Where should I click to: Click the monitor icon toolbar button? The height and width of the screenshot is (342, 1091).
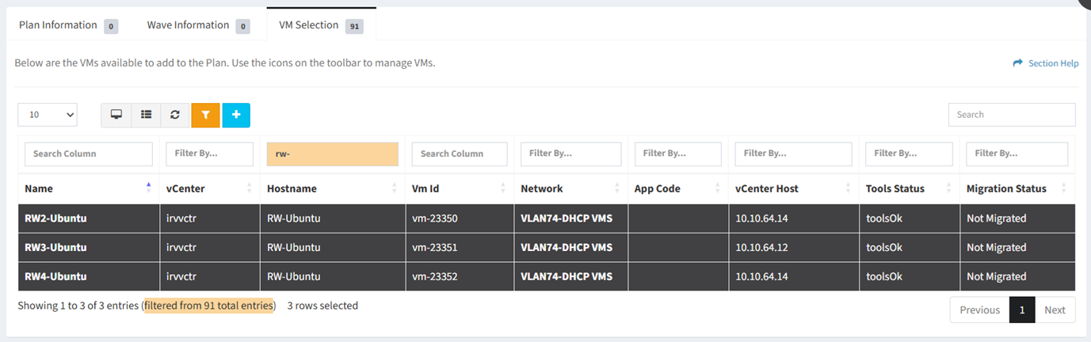(116, 115)
